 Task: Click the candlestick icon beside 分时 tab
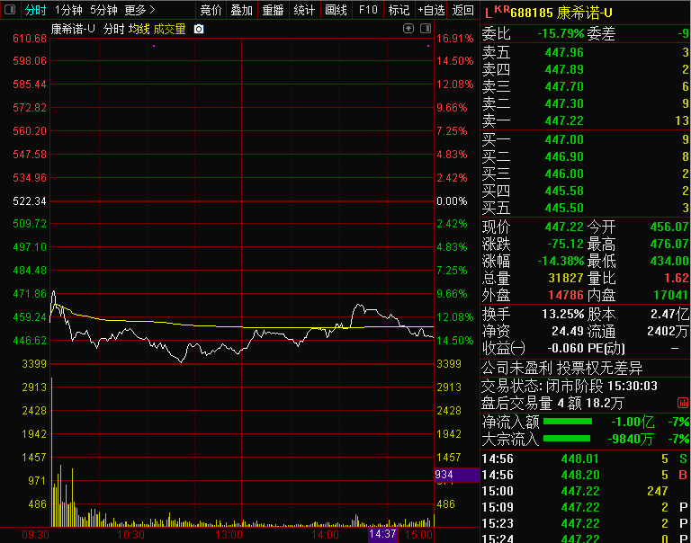click(10, 10)
